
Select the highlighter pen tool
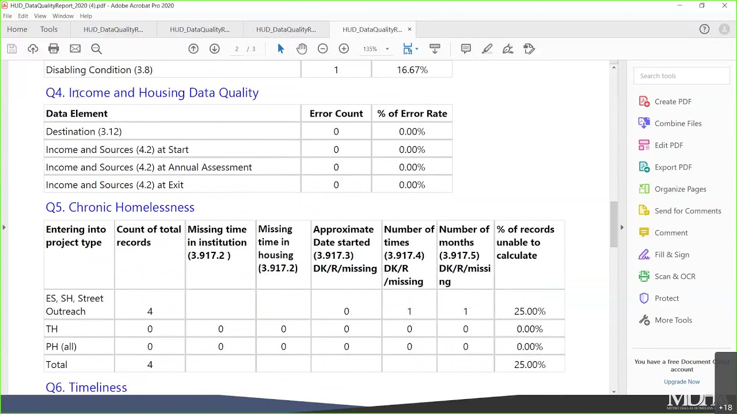point(487,49)
